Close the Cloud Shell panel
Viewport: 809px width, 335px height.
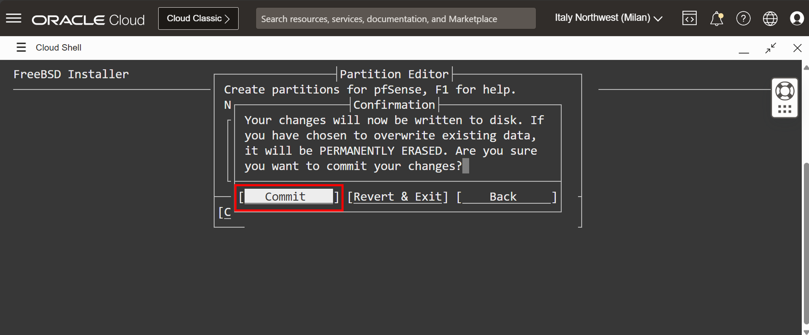797,48
